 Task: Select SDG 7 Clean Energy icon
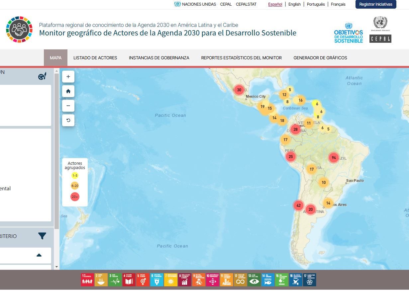coord(171,280)
